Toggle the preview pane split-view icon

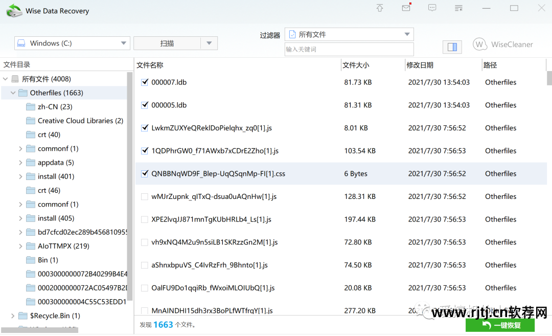452,47
